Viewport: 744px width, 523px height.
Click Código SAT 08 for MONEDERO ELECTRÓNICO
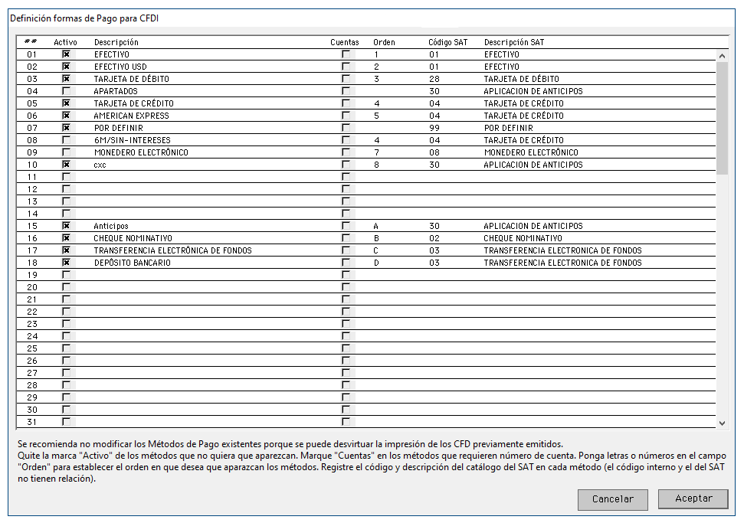434,152
